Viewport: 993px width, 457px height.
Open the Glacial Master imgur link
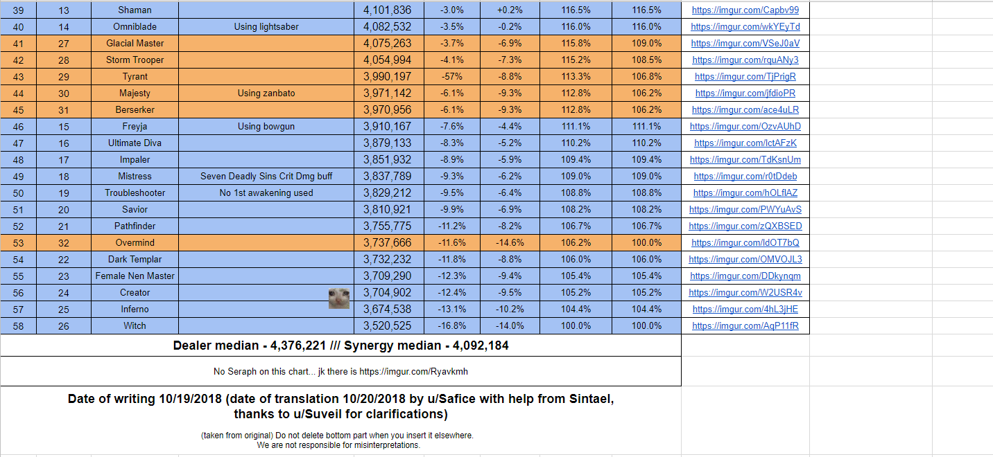(745, 44)
